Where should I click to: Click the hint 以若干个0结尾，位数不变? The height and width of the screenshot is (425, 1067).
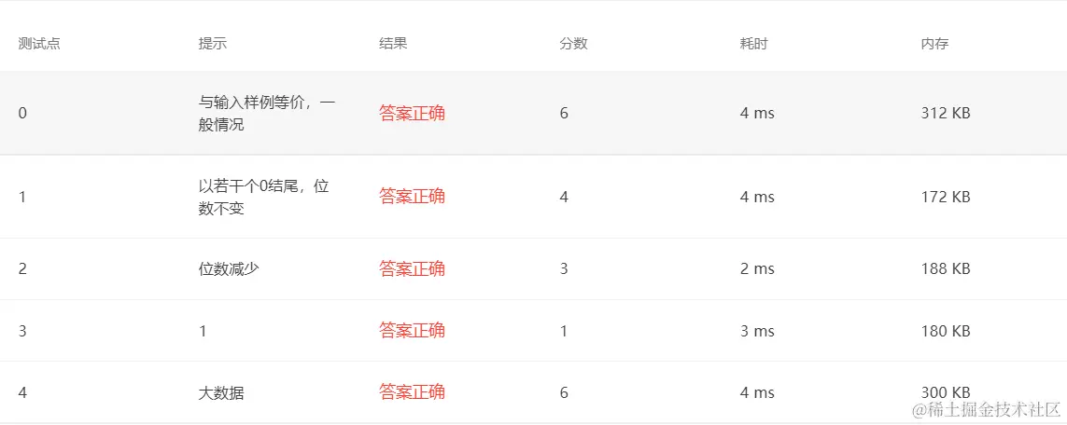(x=264, y=197)
